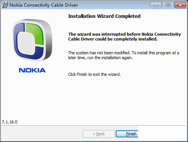Click the Nokia Connectivity Cable Driver title text
Image resolution: width=188 pixels, height=142 pixels.
point(44,5)
